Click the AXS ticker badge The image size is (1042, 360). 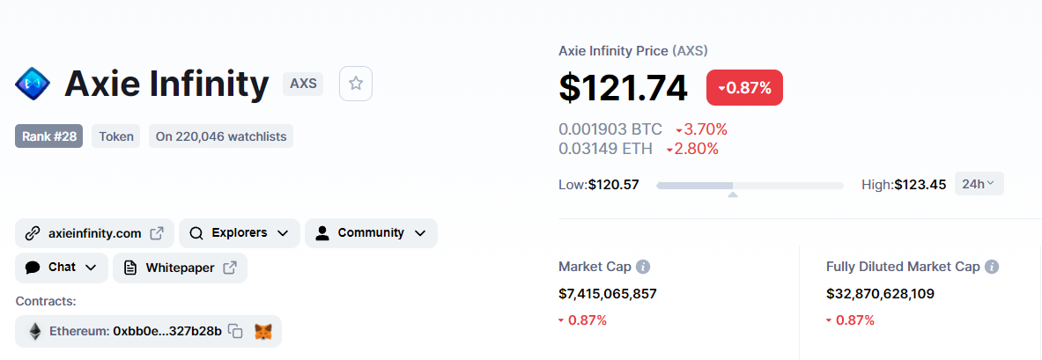(x=303, y=84)
